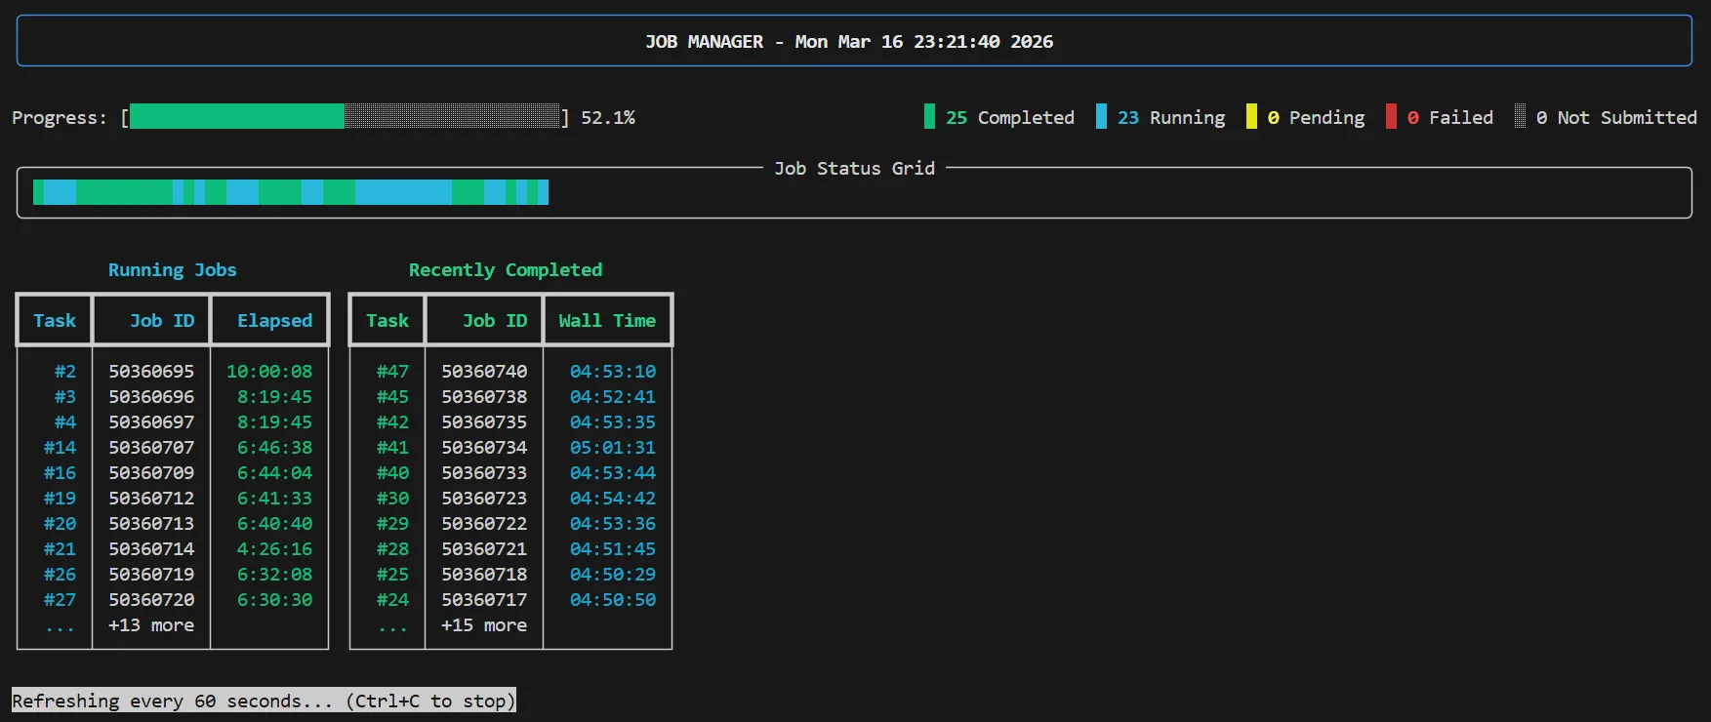The height and width of the screenshot is (722, 1711).
Task: Click the Job Manager title with date
Action: point(849,42)
